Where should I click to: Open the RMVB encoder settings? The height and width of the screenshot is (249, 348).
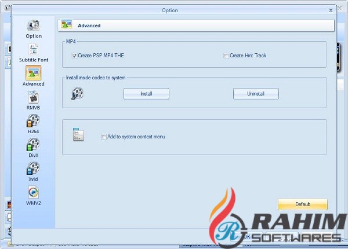tap(33, 100)
